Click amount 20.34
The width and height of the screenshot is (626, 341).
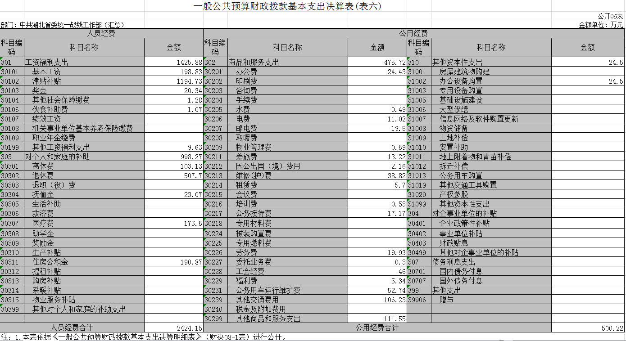[174, 90]
